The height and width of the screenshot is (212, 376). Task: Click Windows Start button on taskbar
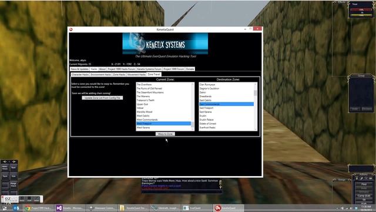[5, 208]
